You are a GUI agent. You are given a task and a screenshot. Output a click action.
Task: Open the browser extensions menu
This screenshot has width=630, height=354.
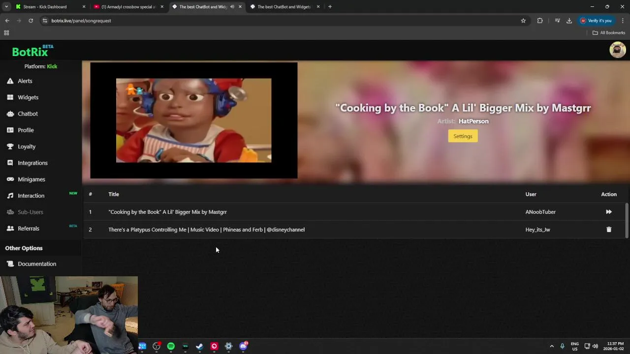540,21
